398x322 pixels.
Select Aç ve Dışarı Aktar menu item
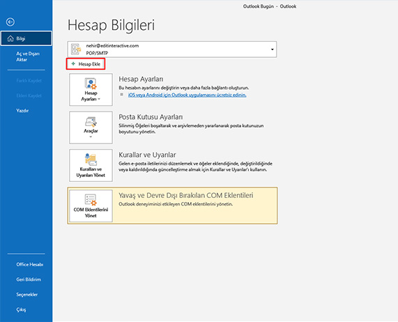[x=28, y=56]
